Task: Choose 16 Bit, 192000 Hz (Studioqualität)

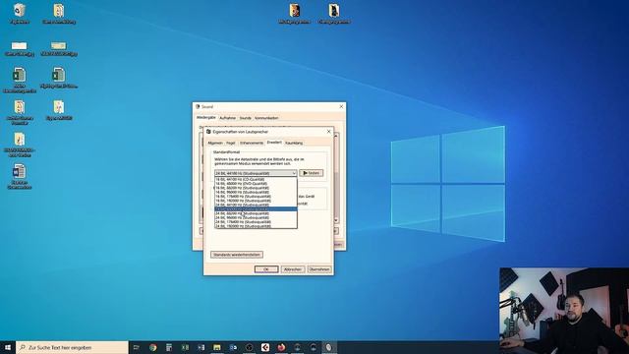Action: (256, 201)
